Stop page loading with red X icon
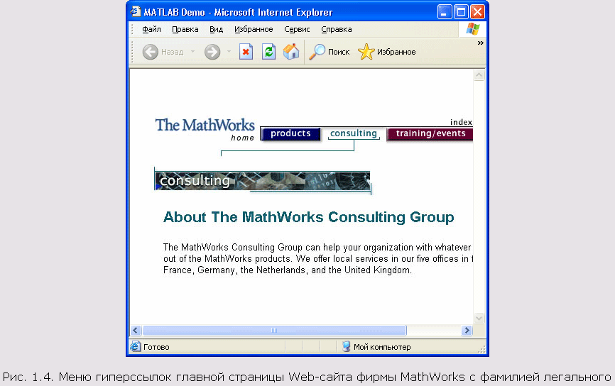 tap(246, 52)
